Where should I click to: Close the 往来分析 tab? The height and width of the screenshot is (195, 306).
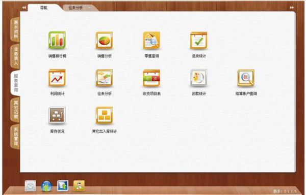pos(90,7)
